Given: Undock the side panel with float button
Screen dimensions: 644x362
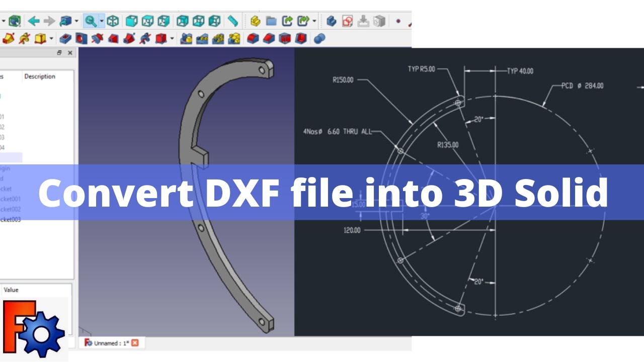Looking at the screenshot, I should 59,53.
